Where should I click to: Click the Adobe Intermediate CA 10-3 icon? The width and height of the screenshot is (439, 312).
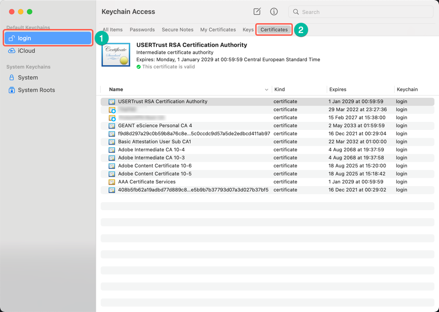click(x=112, y=158)
